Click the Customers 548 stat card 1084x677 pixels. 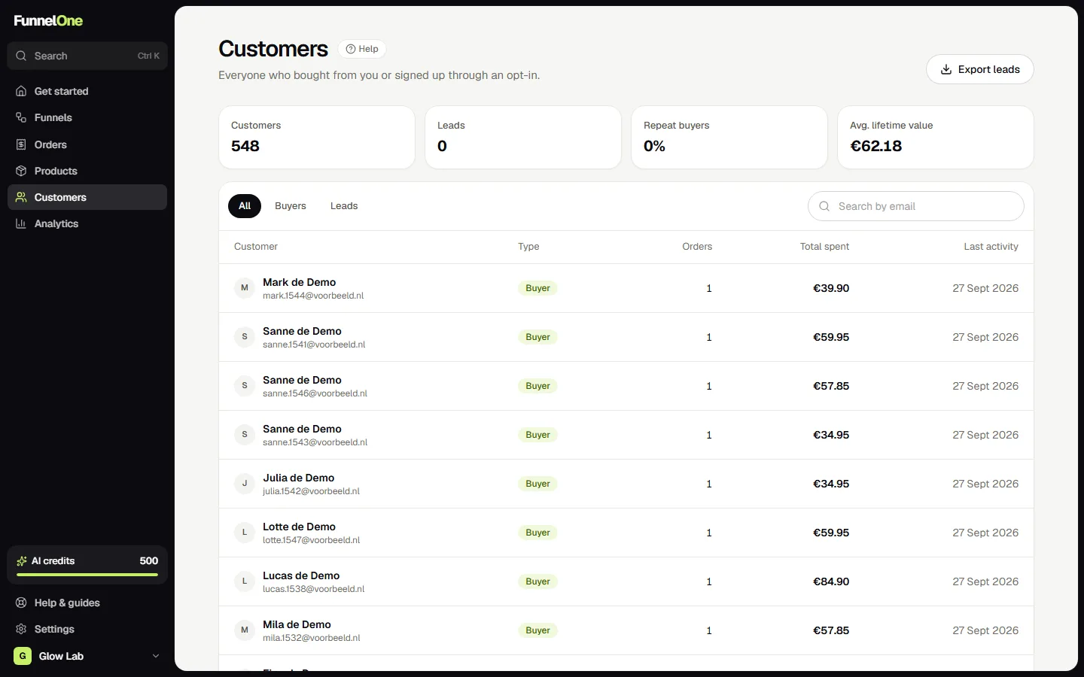[x=317, y=137]
